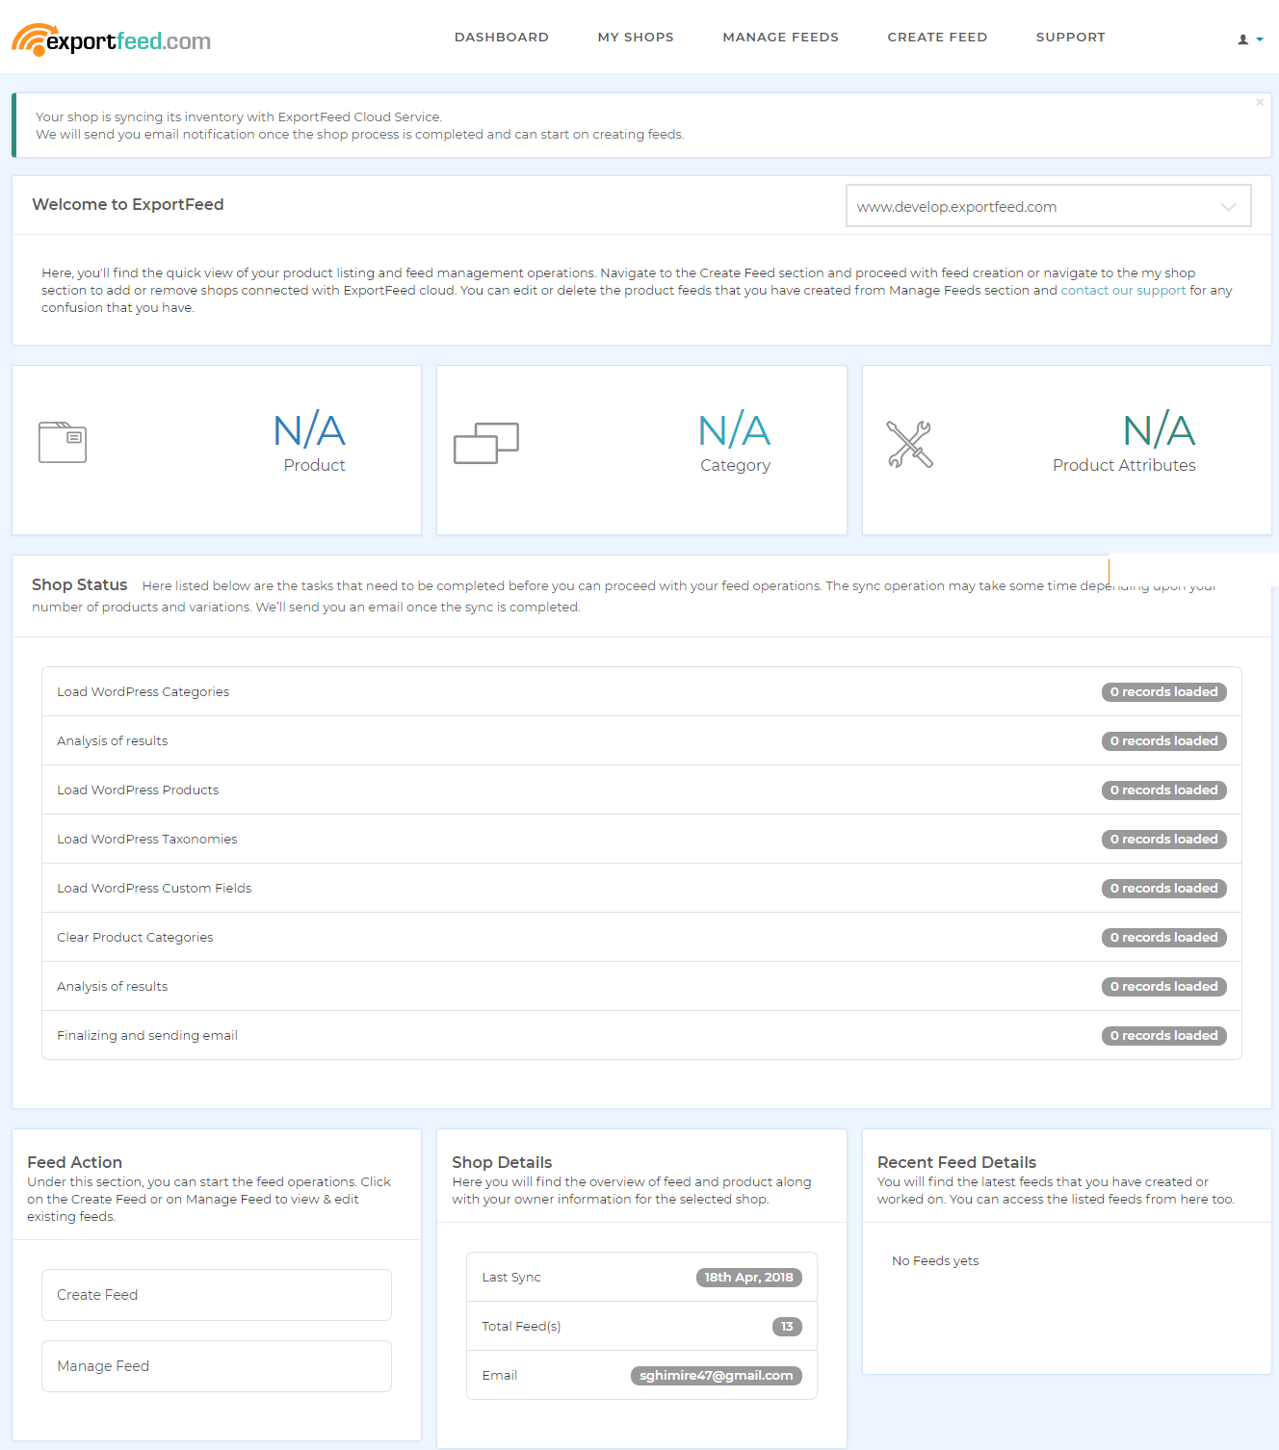Dismiss the sync notification banner

(1259, 102)
